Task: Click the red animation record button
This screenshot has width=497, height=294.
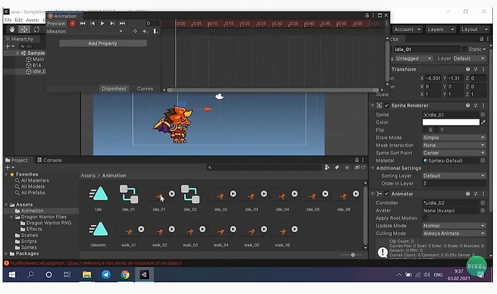Action: 72,23
